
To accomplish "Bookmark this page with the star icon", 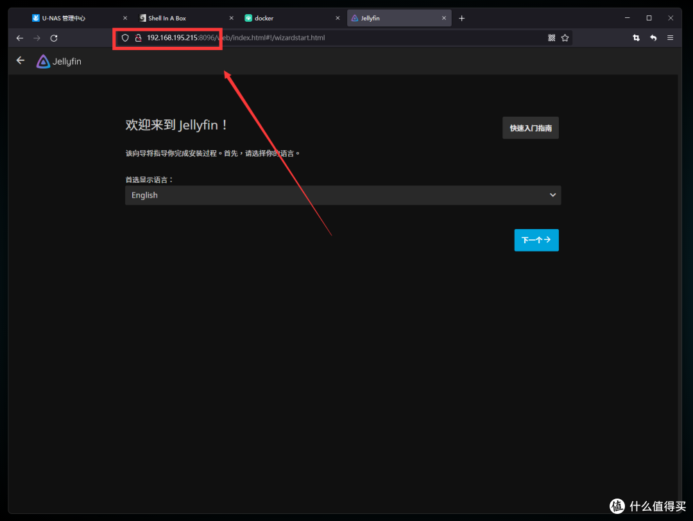I will coord(565,38).
